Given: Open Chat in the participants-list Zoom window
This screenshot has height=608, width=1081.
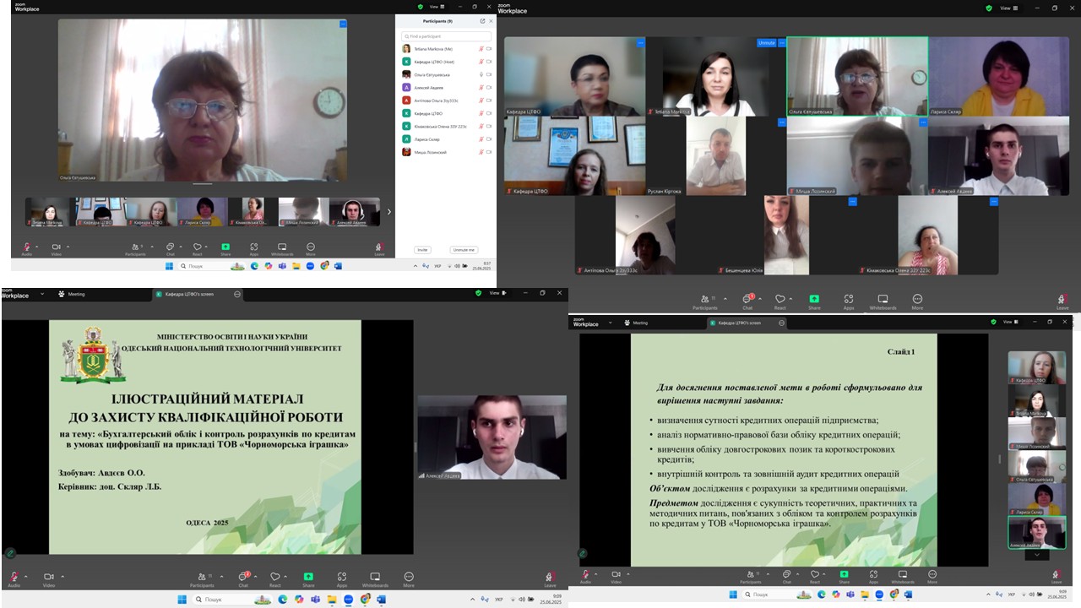Looking at the screenshot, I should (x=170, y=249).
